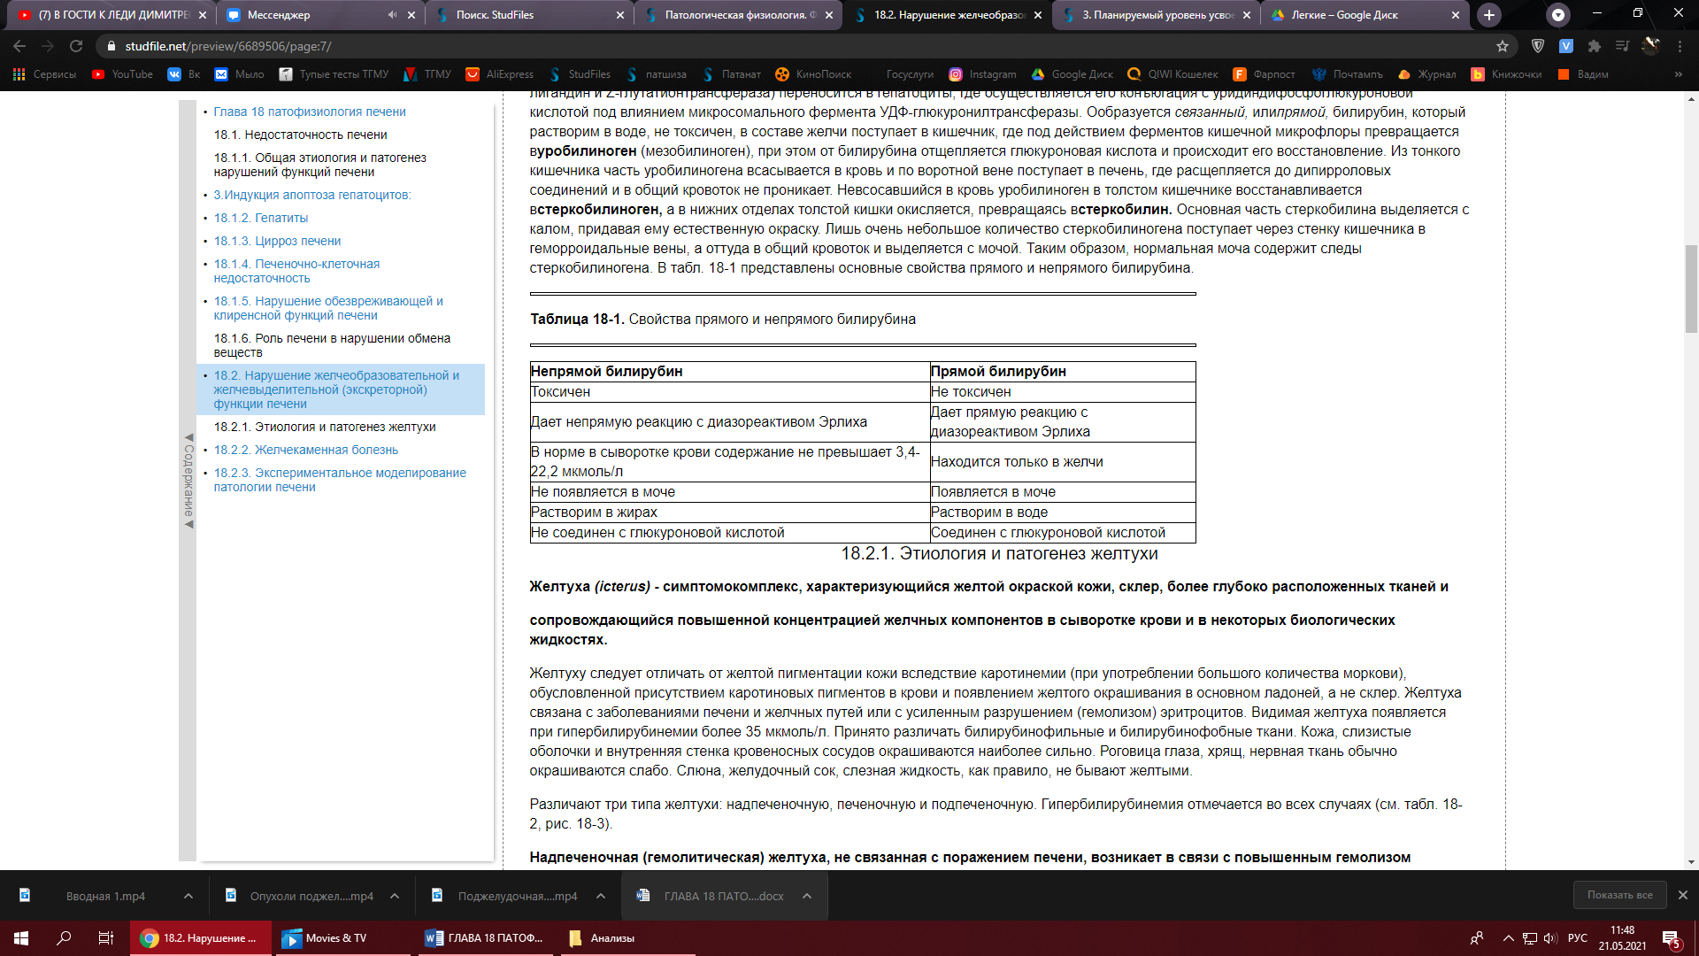The image size is (1699, 956).
Task: Open Windows taskbar search
Action: click(64, 938)
